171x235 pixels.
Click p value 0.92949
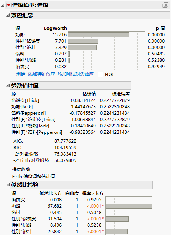pos(156,67)
